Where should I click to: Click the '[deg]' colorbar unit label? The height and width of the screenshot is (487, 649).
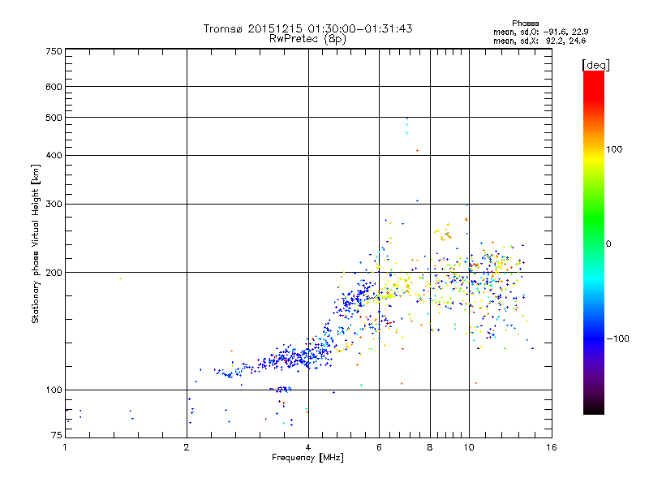595,65
